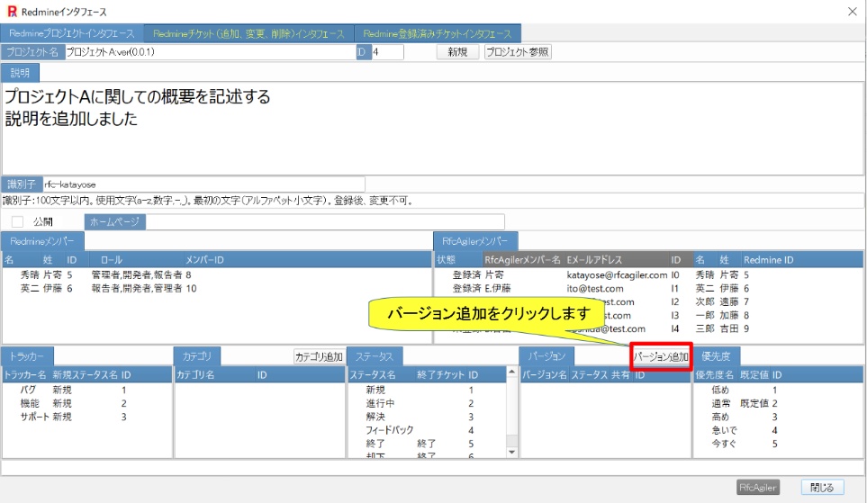Click the プロジェクト参照 button
This screenshot has height=503, width=867.
tap(518, 52)
